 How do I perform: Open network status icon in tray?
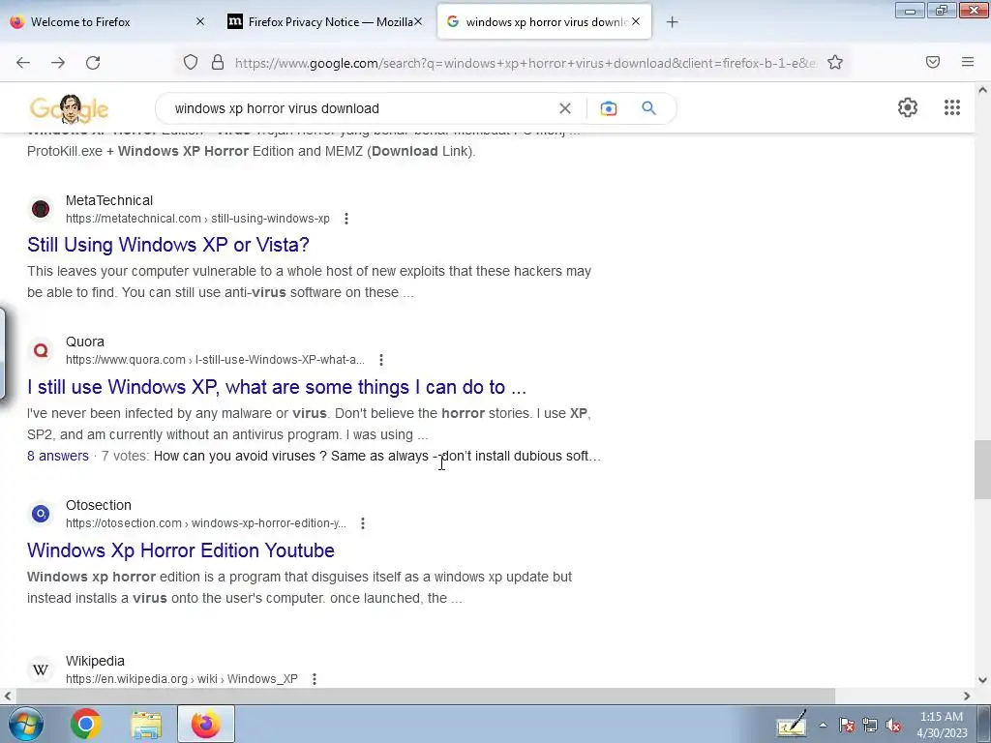click(870, 726)
